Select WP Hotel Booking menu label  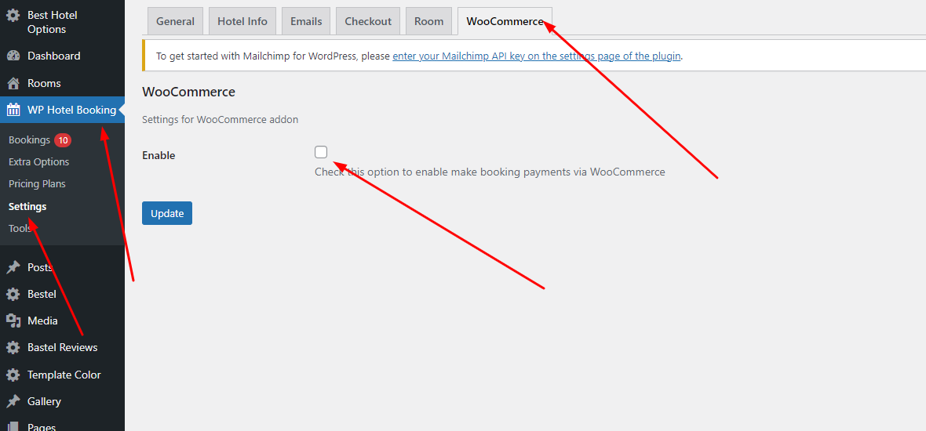(72, 110)
